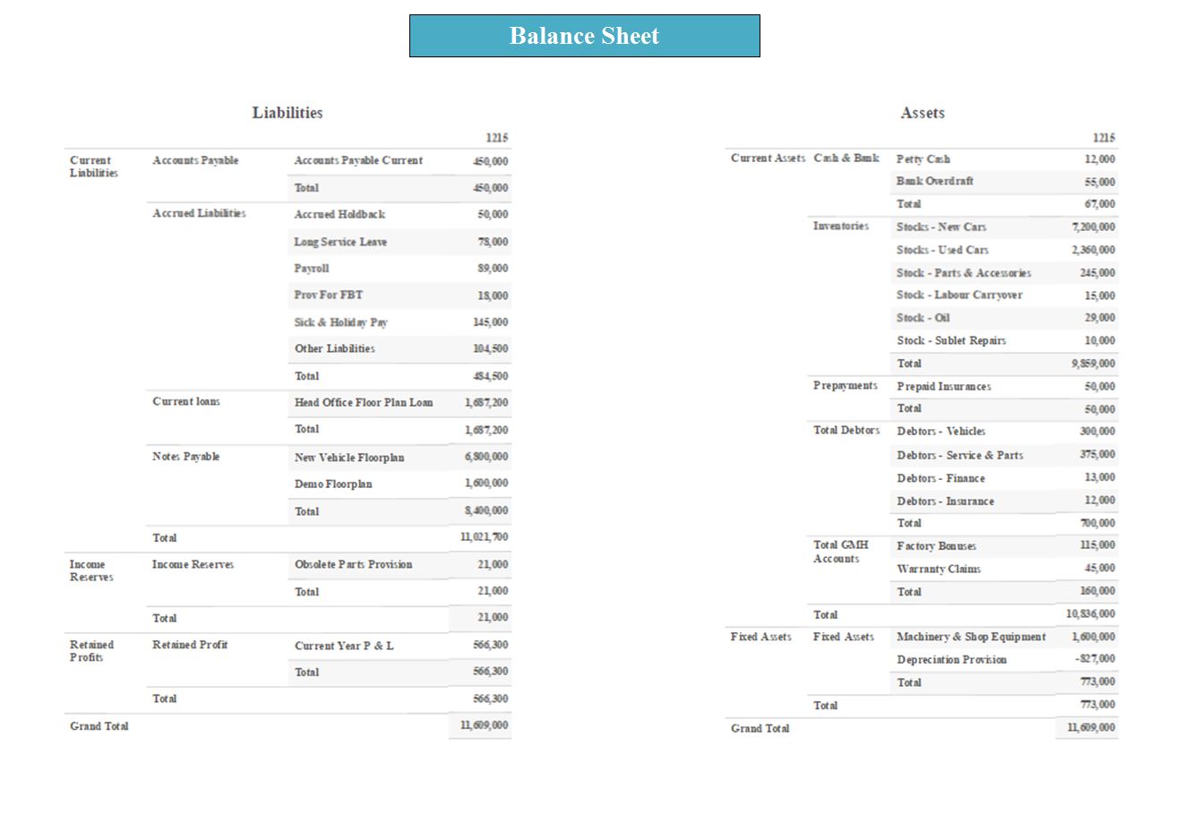
Task: Click the Head Office Floor Plan Loan row
Action: [363, 403]
